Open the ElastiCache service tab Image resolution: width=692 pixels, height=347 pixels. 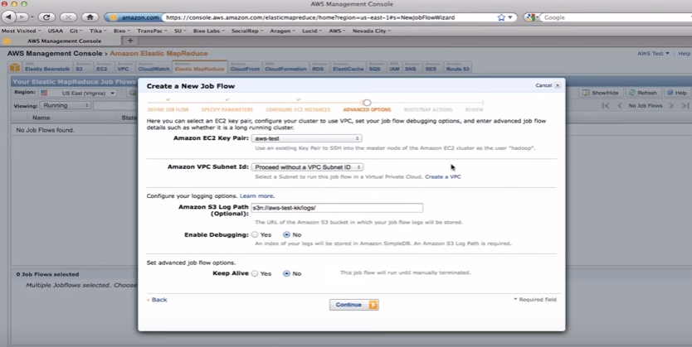coord(348,67)
